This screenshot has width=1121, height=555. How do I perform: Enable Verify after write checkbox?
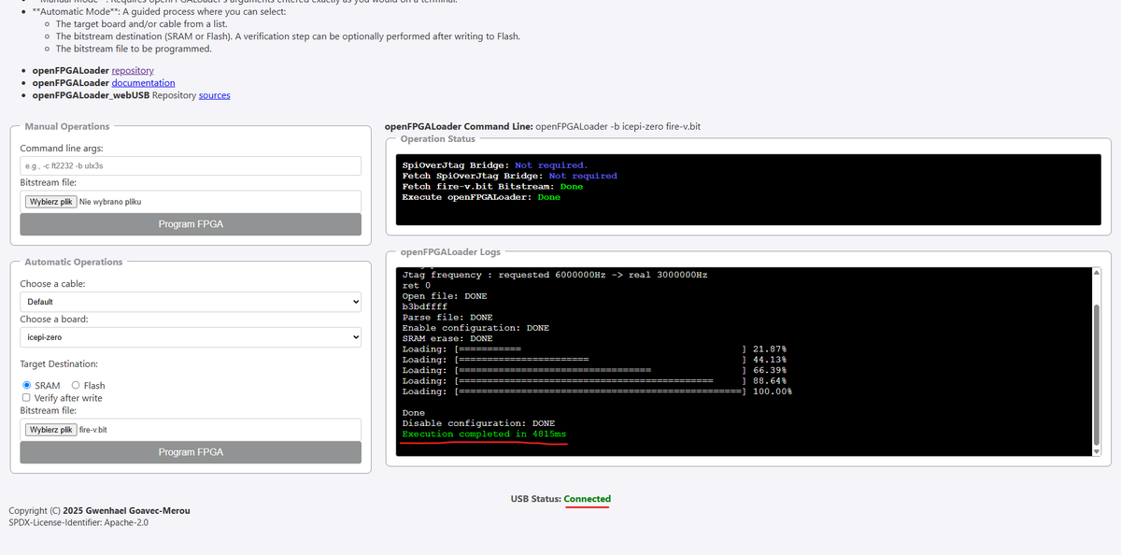[26, 398]
